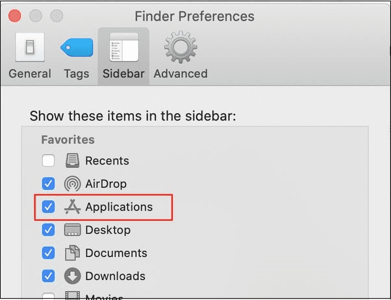This screenshot has height=300, width=391.
Task: Switch to the General tab label
Action: 30,74
